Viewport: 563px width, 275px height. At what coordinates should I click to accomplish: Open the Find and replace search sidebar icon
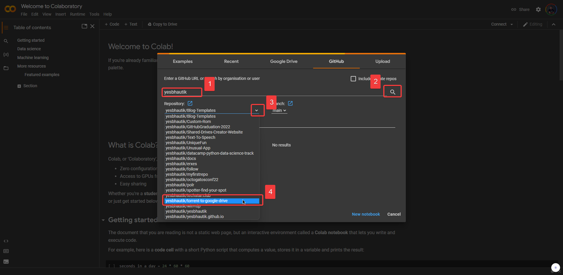click(x=6, y=41)
